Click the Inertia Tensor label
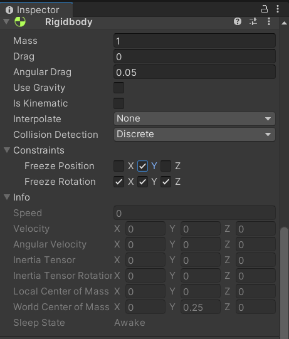 point(45,260)
